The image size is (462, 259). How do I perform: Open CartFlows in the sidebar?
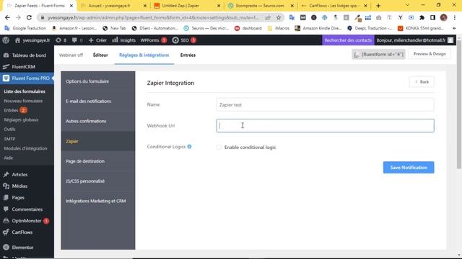(x=27, y=232)
